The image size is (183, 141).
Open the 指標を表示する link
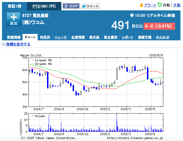pyautogui.click(x=18, y=44)
